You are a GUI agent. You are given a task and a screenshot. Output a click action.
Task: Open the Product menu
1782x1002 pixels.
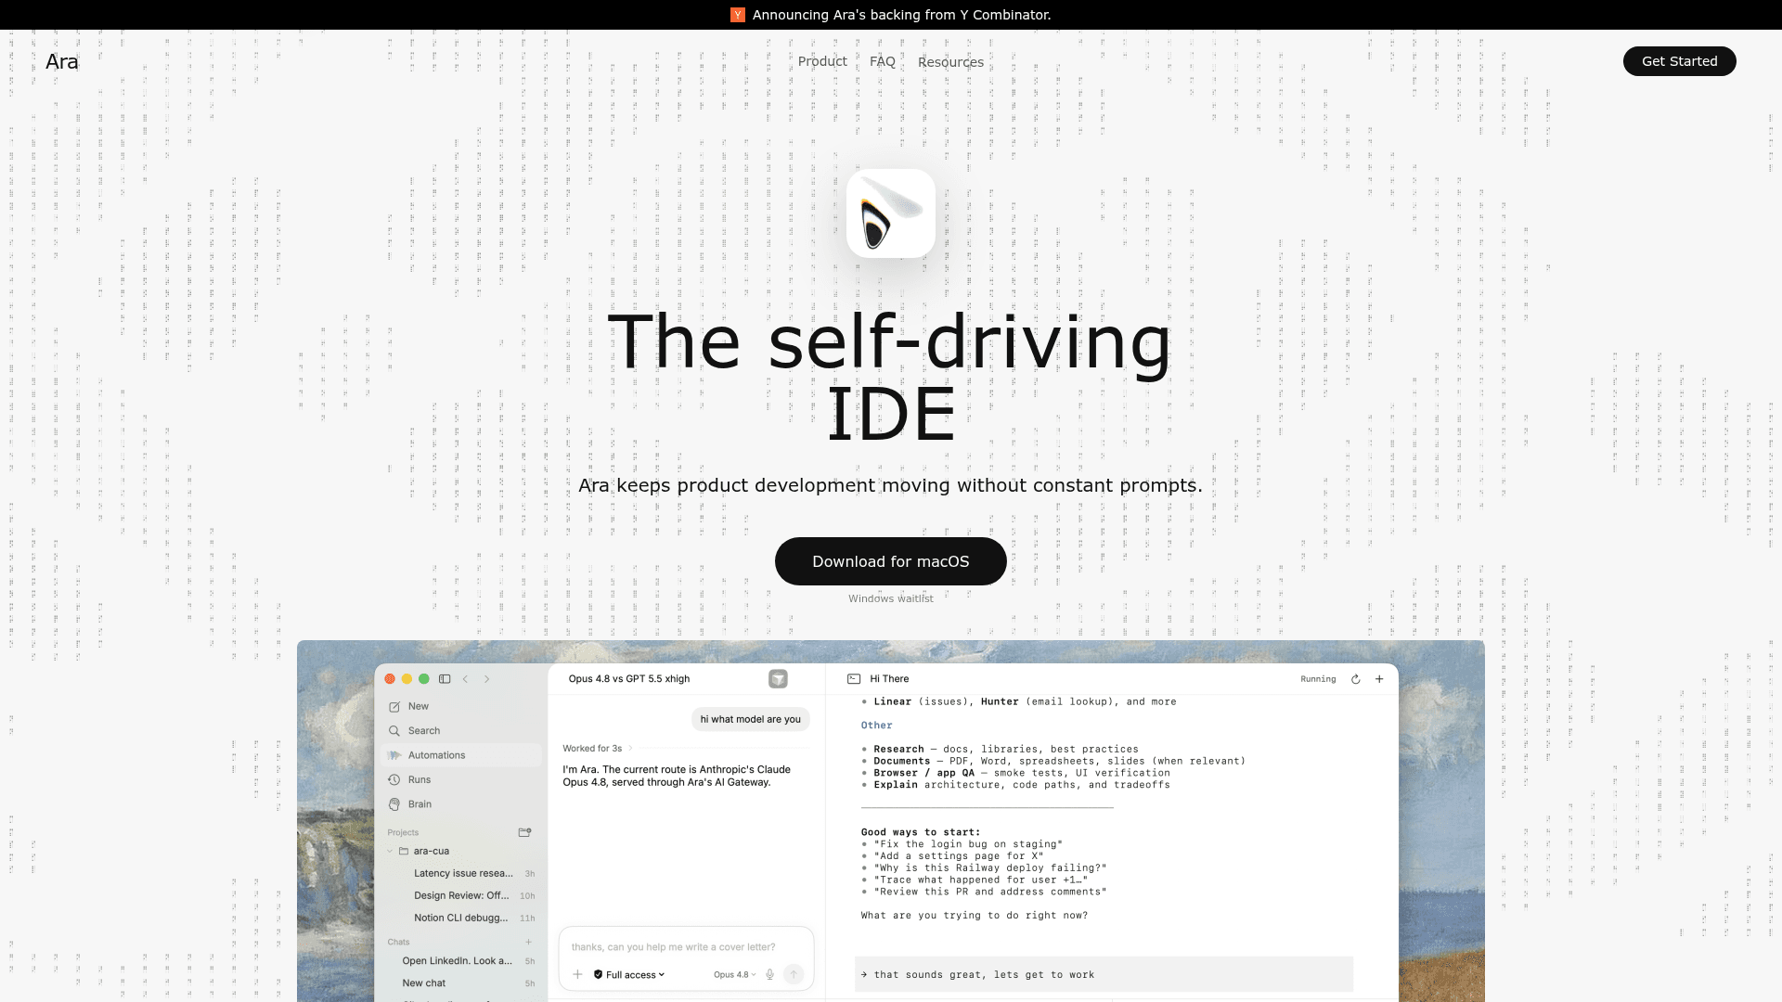822,61
